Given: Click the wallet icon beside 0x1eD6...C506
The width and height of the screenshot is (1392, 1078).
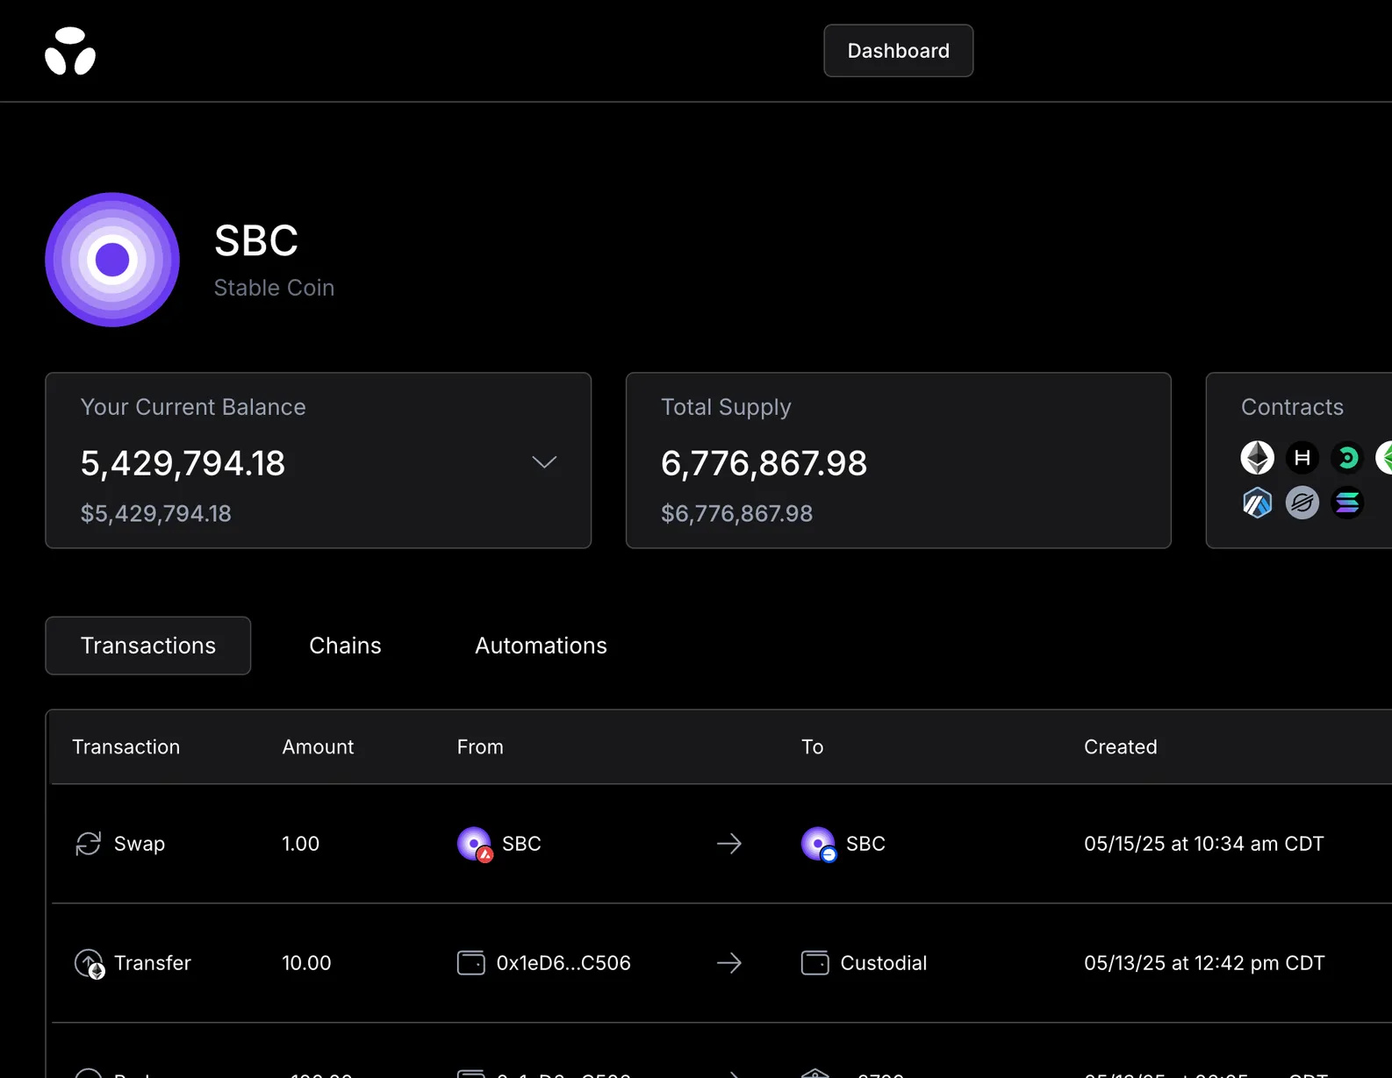Looking at the screenshot, I should click(x=471, y=963).
